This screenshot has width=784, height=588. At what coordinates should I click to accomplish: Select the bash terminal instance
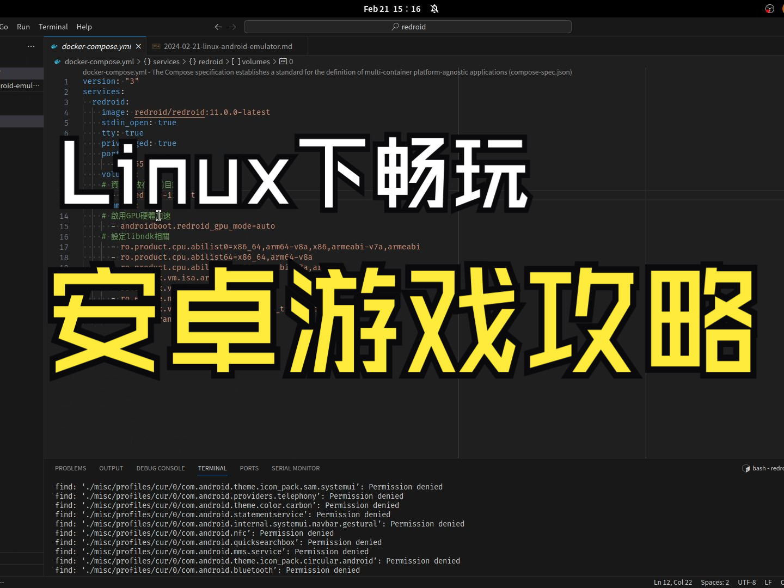tap(763, 468)
